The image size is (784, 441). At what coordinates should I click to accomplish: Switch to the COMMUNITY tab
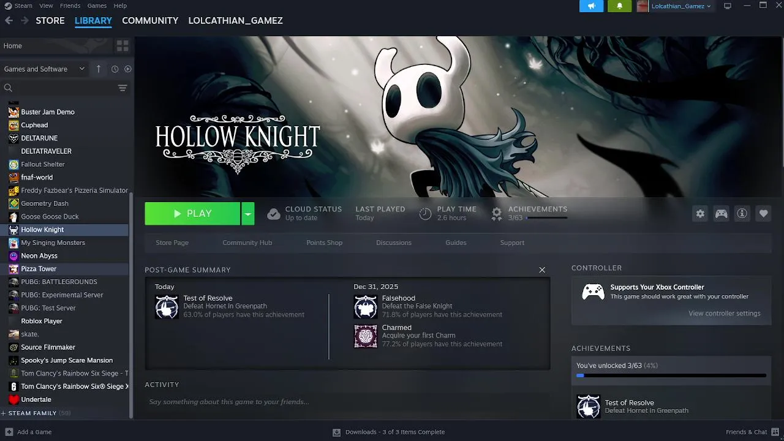[x=150, y=20]
